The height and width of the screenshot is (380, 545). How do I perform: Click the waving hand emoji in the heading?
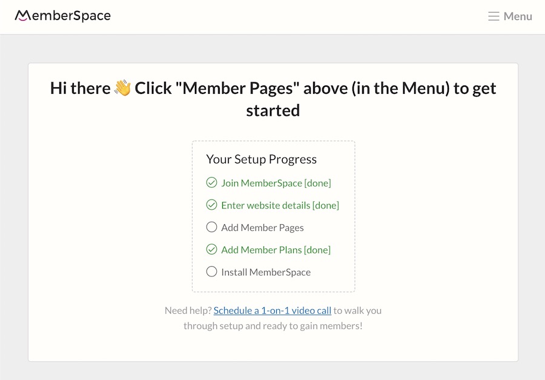(x=122, y=88)
